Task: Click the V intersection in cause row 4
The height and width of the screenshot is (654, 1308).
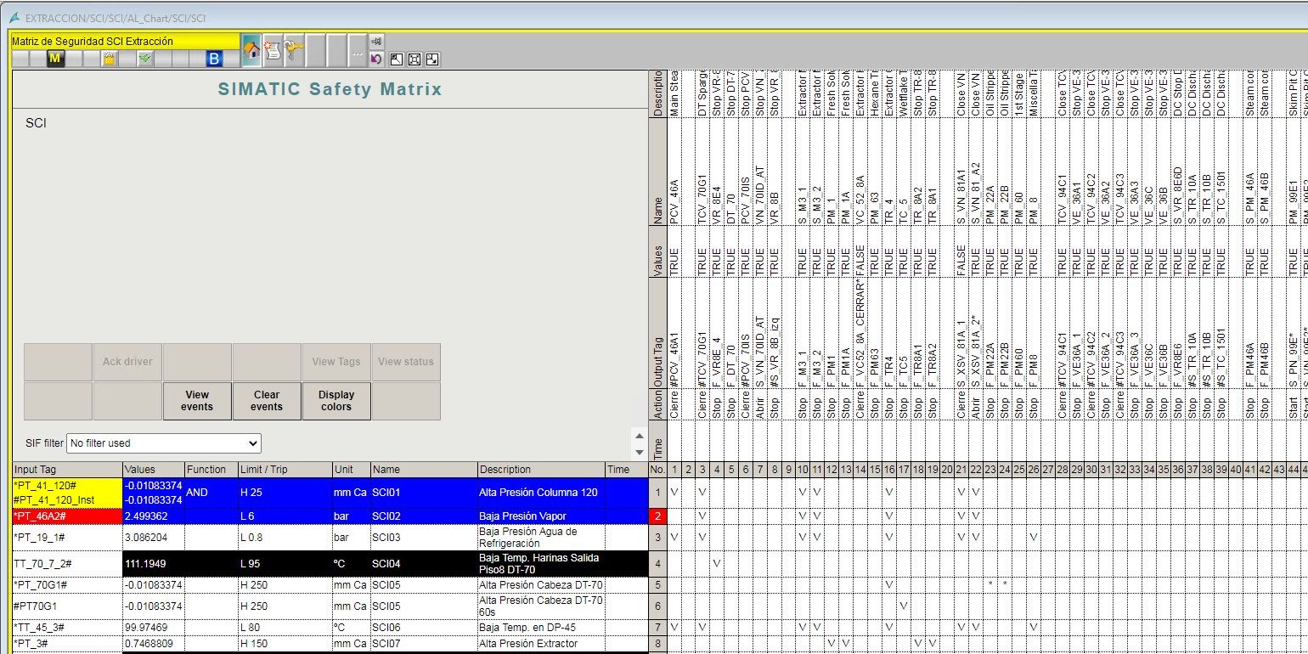Action: pyautogui.click(x=717, y=564)
